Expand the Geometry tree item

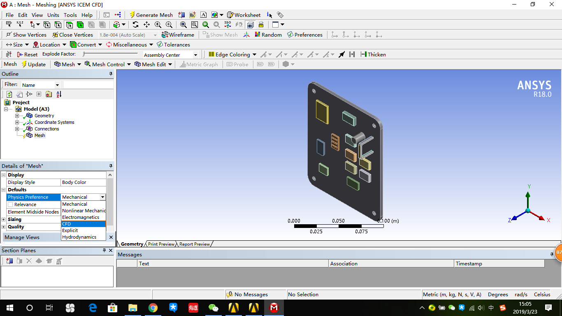point(17,116)
